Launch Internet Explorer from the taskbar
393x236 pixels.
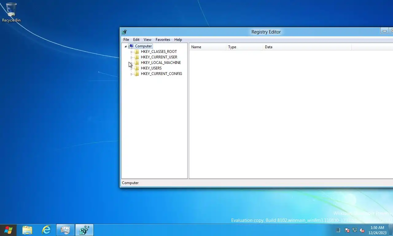[46, 230]
